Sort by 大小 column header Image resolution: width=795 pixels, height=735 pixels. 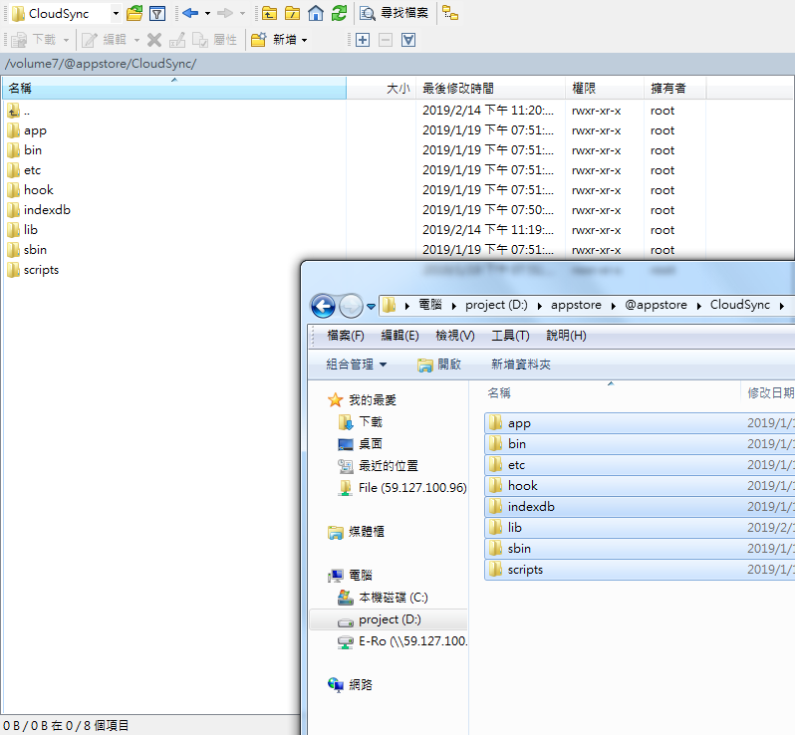pyautogui.click(x=382, y=89)
